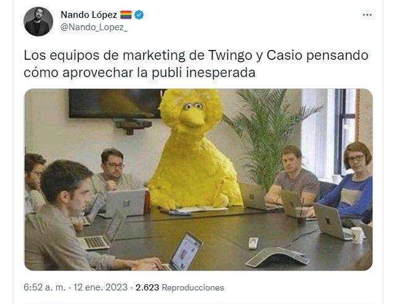Click Nando López profile avatar
Viewport: 396px width, 304px height.
coord(38,22)
